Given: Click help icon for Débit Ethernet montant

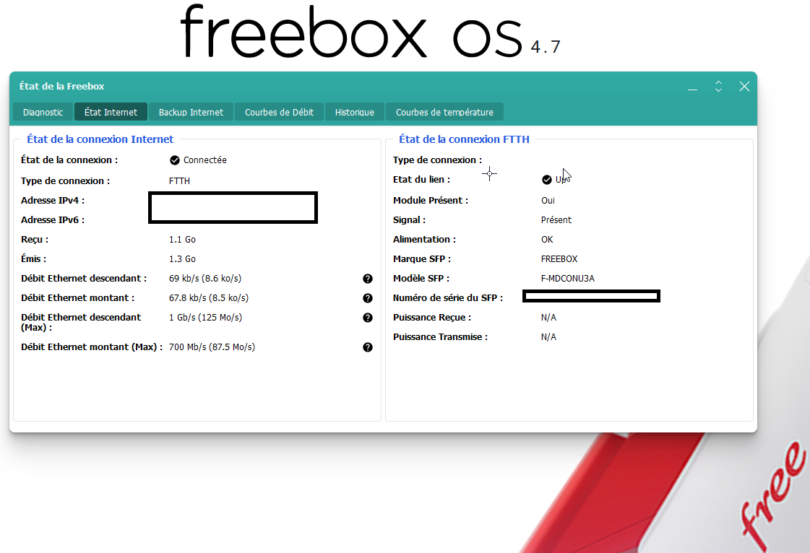Looking at the screenshot, I should pyautogui.click(x=368, y=298).
